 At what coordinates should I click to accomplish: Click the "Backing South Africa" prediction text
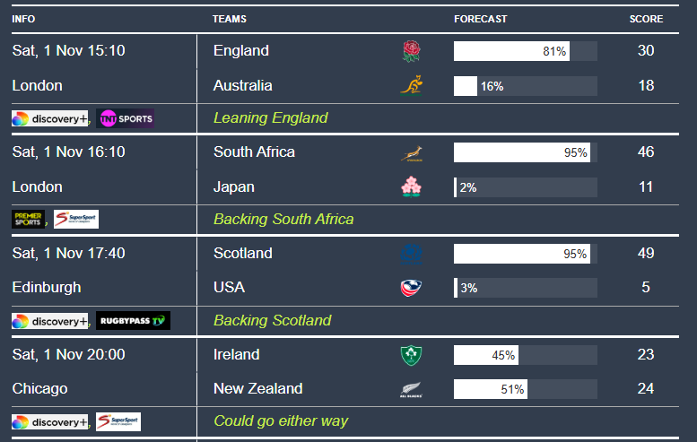283,219
